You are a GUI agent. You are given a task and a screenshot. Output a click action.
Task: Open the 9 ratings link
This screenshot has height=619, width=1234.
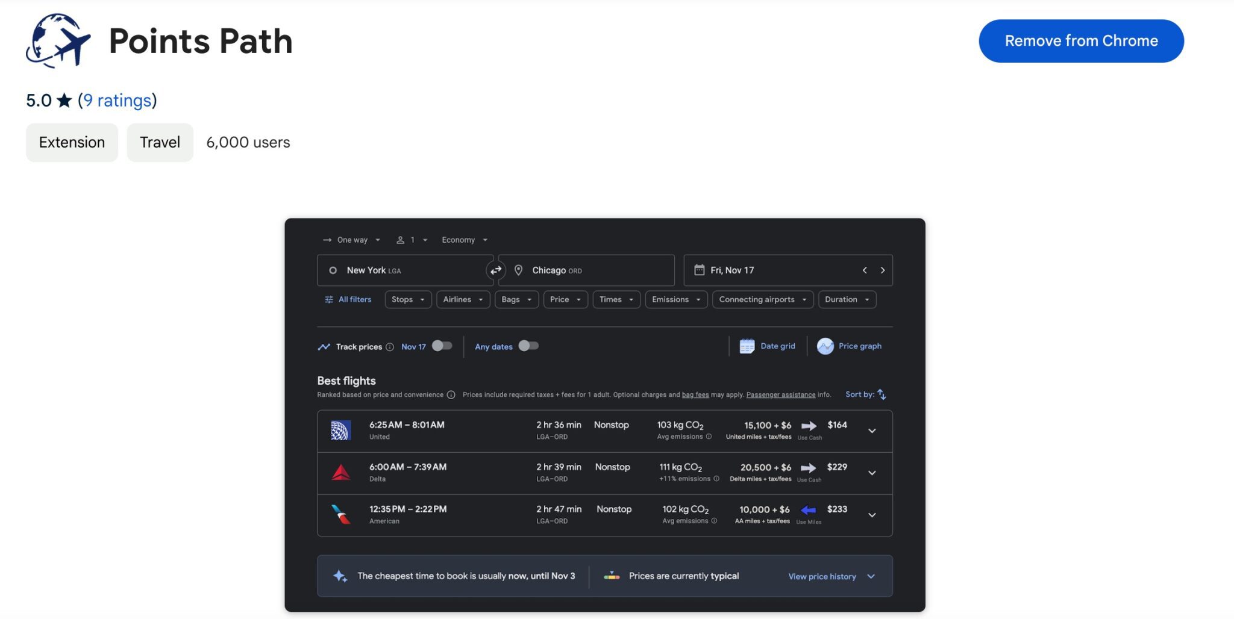click(117, 100)
